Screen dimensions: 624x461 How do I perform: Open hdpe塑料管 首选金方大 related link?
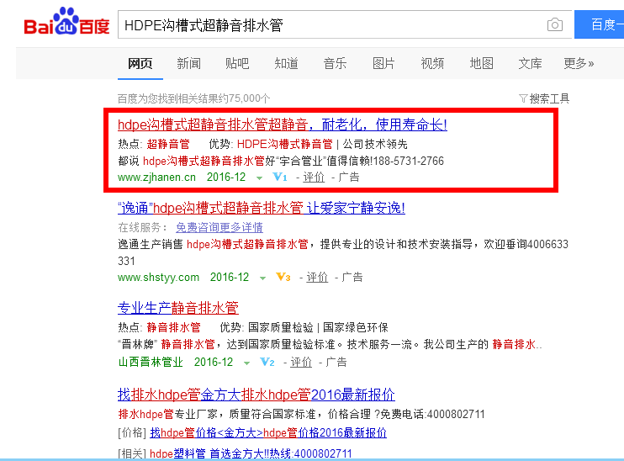[x=251, y=453]
